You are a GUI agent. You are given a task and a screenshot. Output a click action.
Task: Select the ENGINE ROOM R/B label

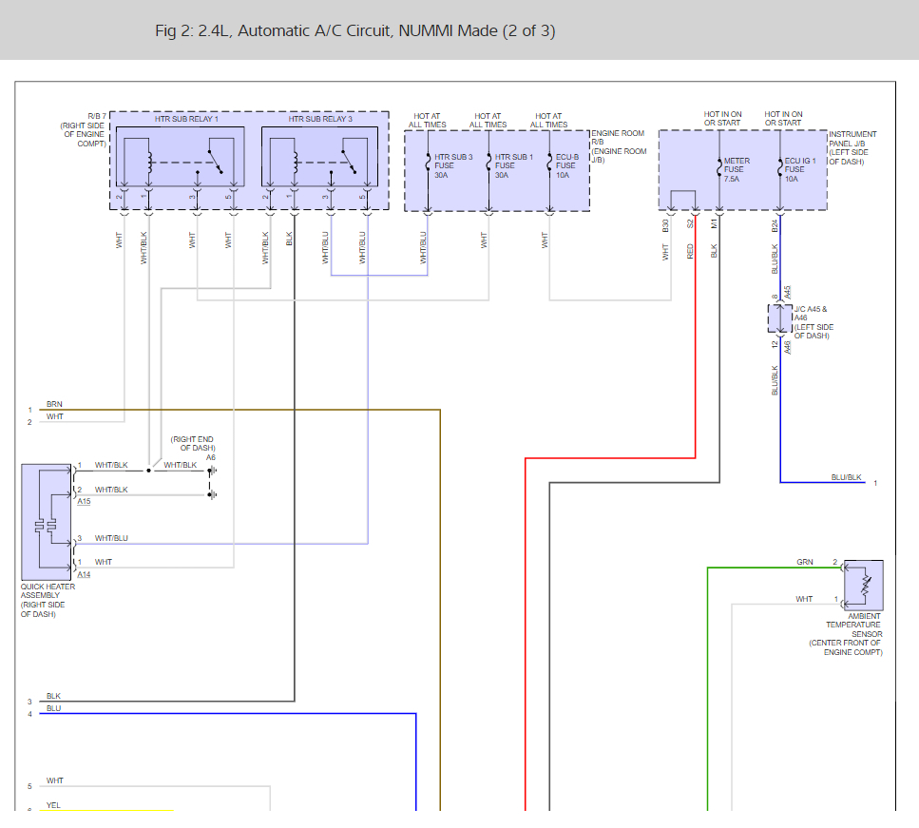619,146
